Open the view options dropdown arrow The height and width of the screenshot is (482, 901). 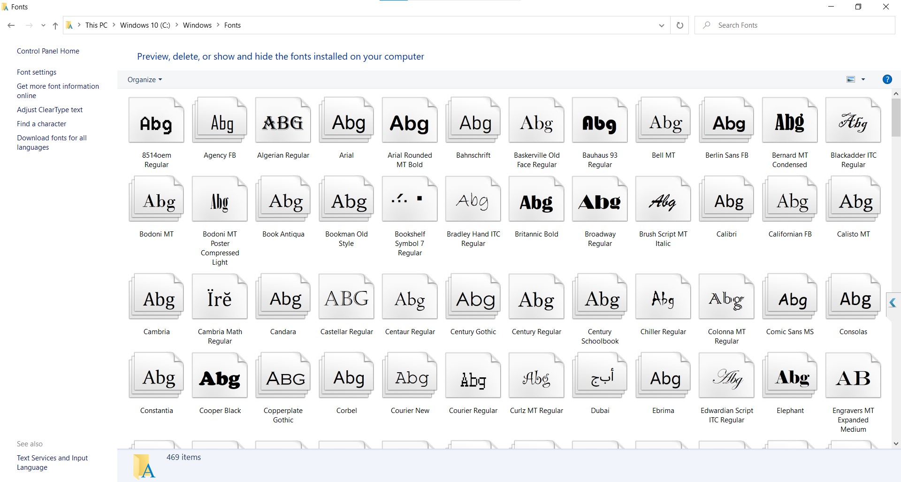point(863,79)
